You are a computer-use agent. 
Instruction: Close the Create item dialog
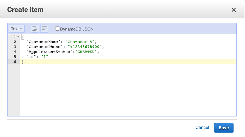[234, 10]
